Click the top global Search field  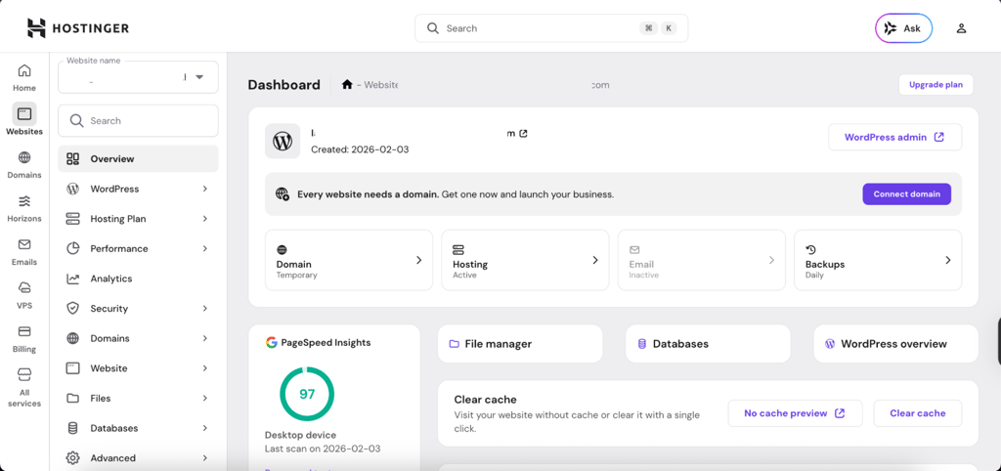point(551,28)
